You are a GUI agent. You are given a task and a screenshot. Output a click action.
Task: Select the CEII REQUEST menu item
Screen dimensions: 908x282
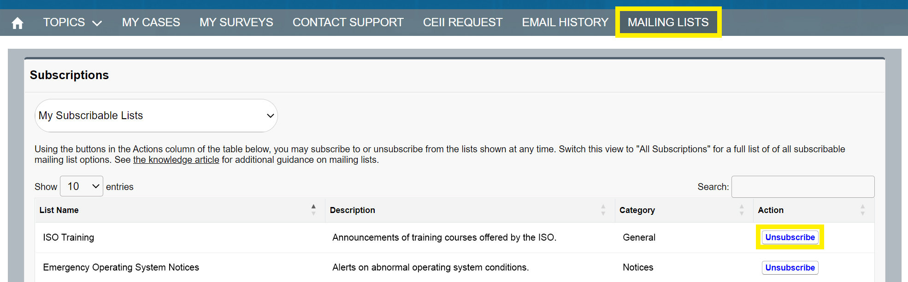click(x=462, y=22)
